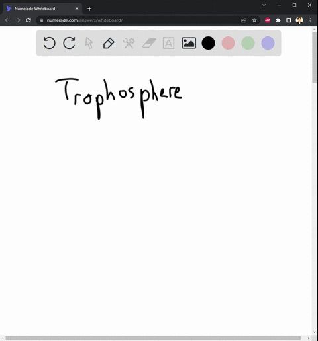Activate the text box tool
The image size is (318, 341).
(168, 43)
